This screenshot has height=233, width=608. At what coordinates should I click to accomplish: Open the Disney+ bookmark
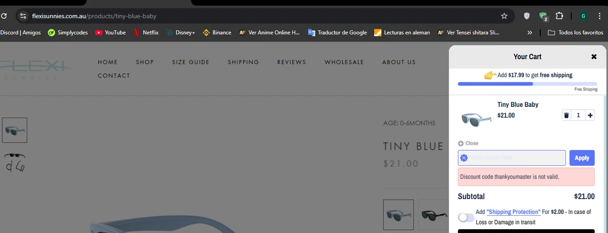(x=180, y=32)
